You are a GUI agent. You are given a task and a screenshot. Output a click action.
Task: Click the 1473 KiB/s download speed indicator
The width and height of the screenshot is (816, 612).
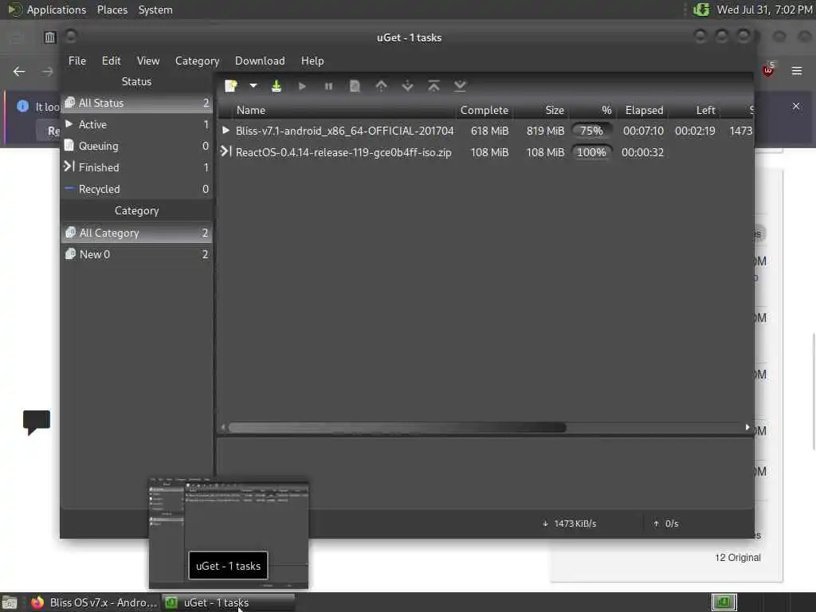click(569, 524)
